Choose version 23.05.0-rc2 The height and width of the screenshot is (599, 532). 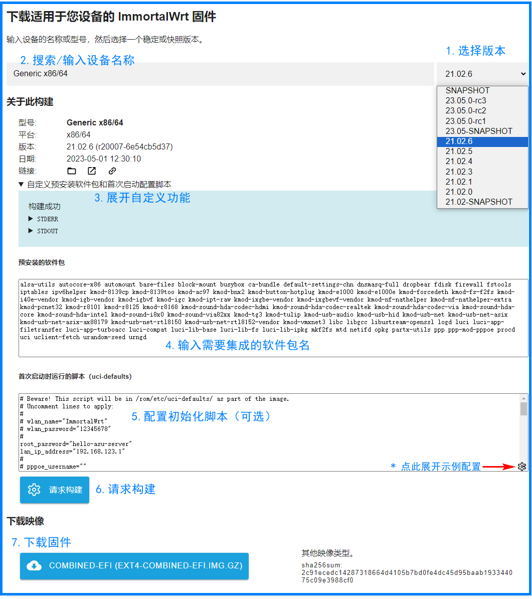click(x=482, y=111)
